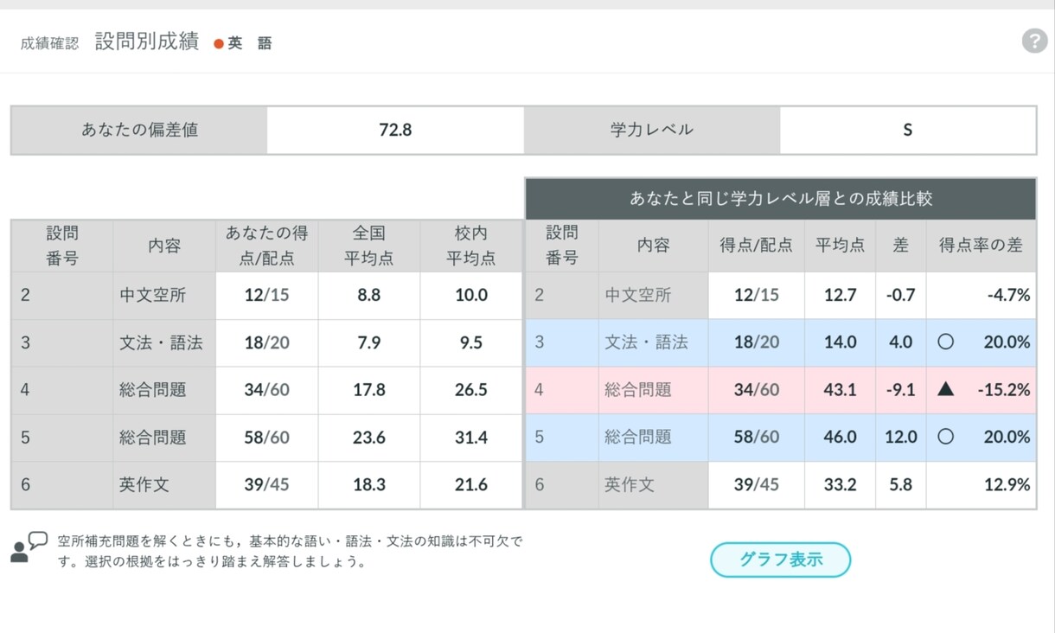The width and height of the screenshot is (1055, 633).
Task: Click level average 14.0
Action: click(x=840, y=342)
